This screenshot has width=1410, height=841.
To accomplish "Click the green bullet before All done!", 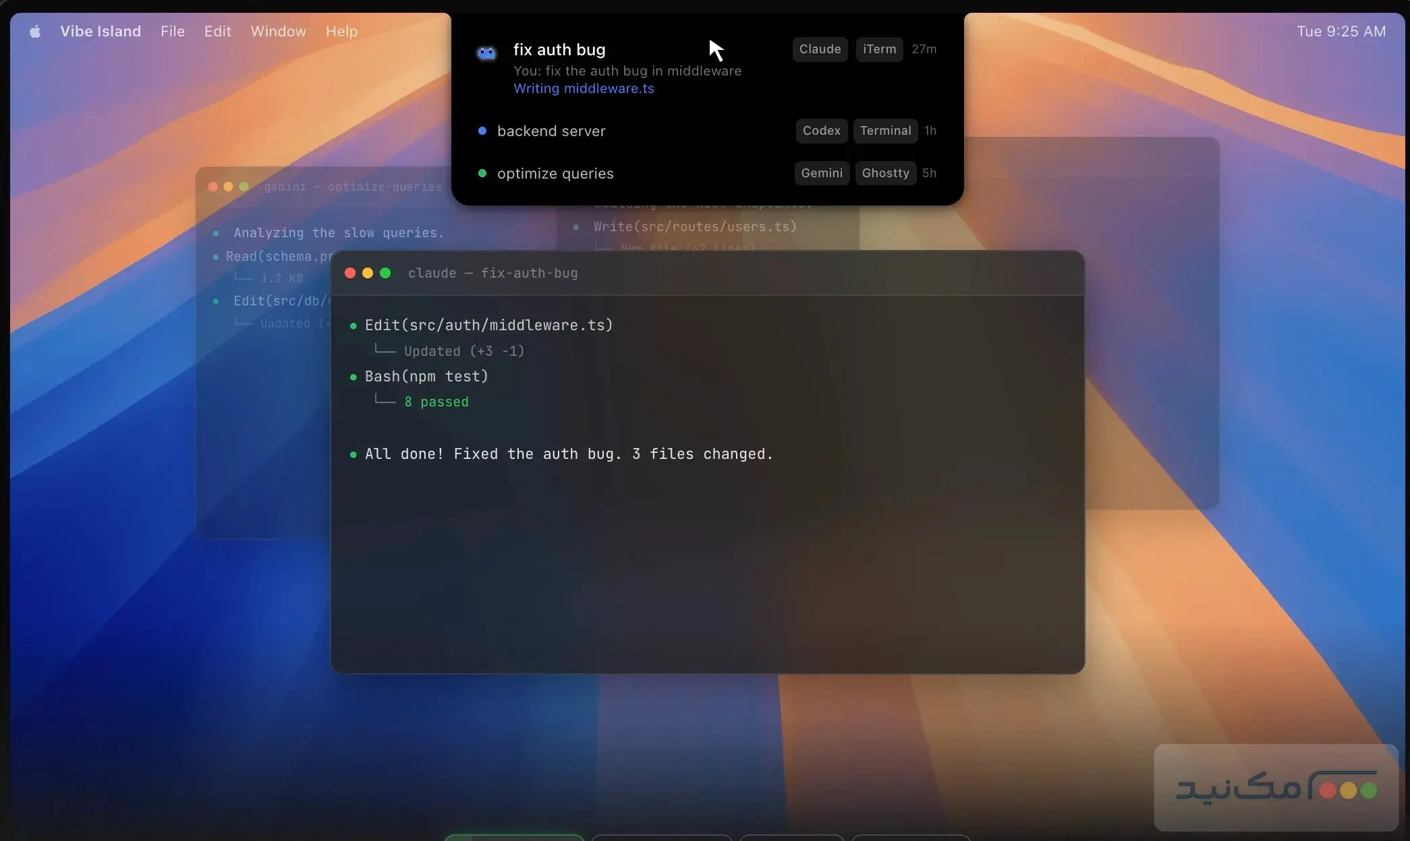I will coord(353,455).
